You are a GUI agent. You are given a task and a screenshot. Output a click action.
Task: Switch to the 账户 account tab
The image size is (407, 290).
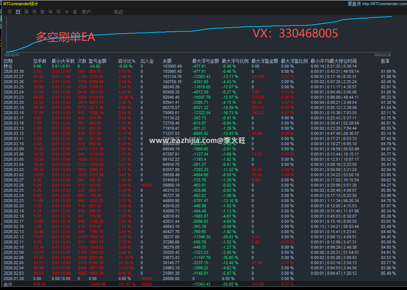[x=86, y=12]
